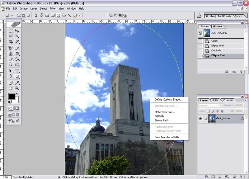Open the Ellipse tool preset picker arrow

tap(12, 15)
